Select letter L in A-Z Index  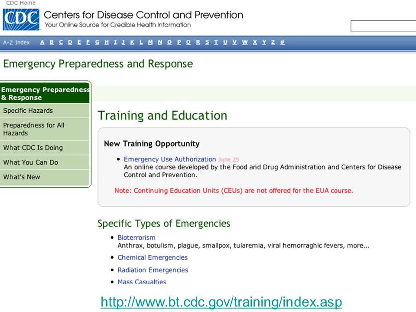click(141, 42)
